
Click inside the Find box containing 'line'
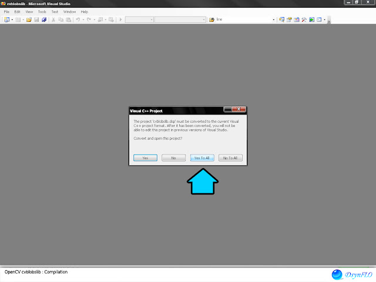[243, 19]
